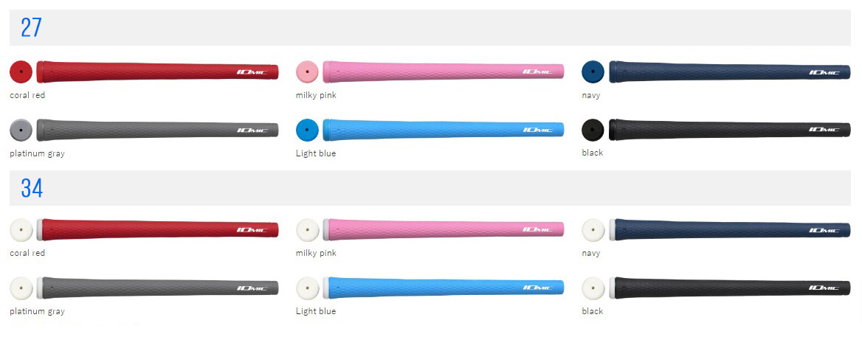Choose the Light blue grip in section 34
The width and height of the screenshot is (862, 337).
[444, 288]
